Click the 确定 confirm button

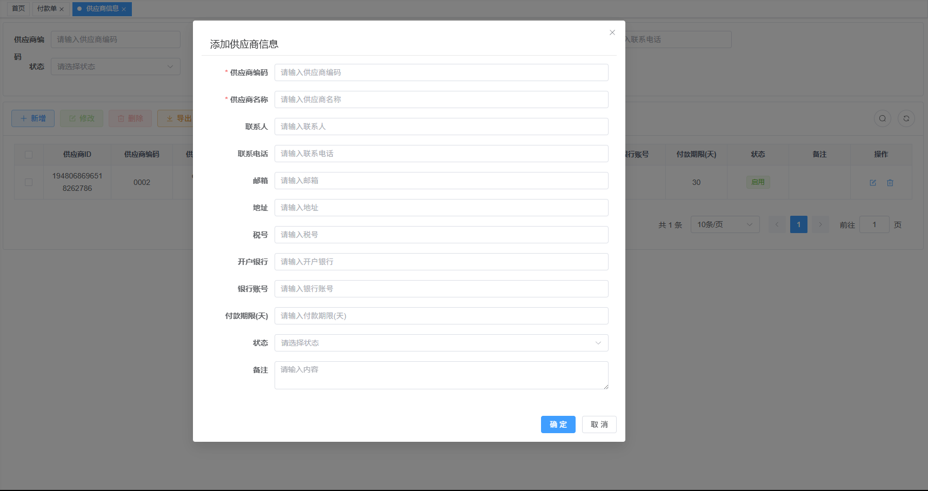point(558,424)
